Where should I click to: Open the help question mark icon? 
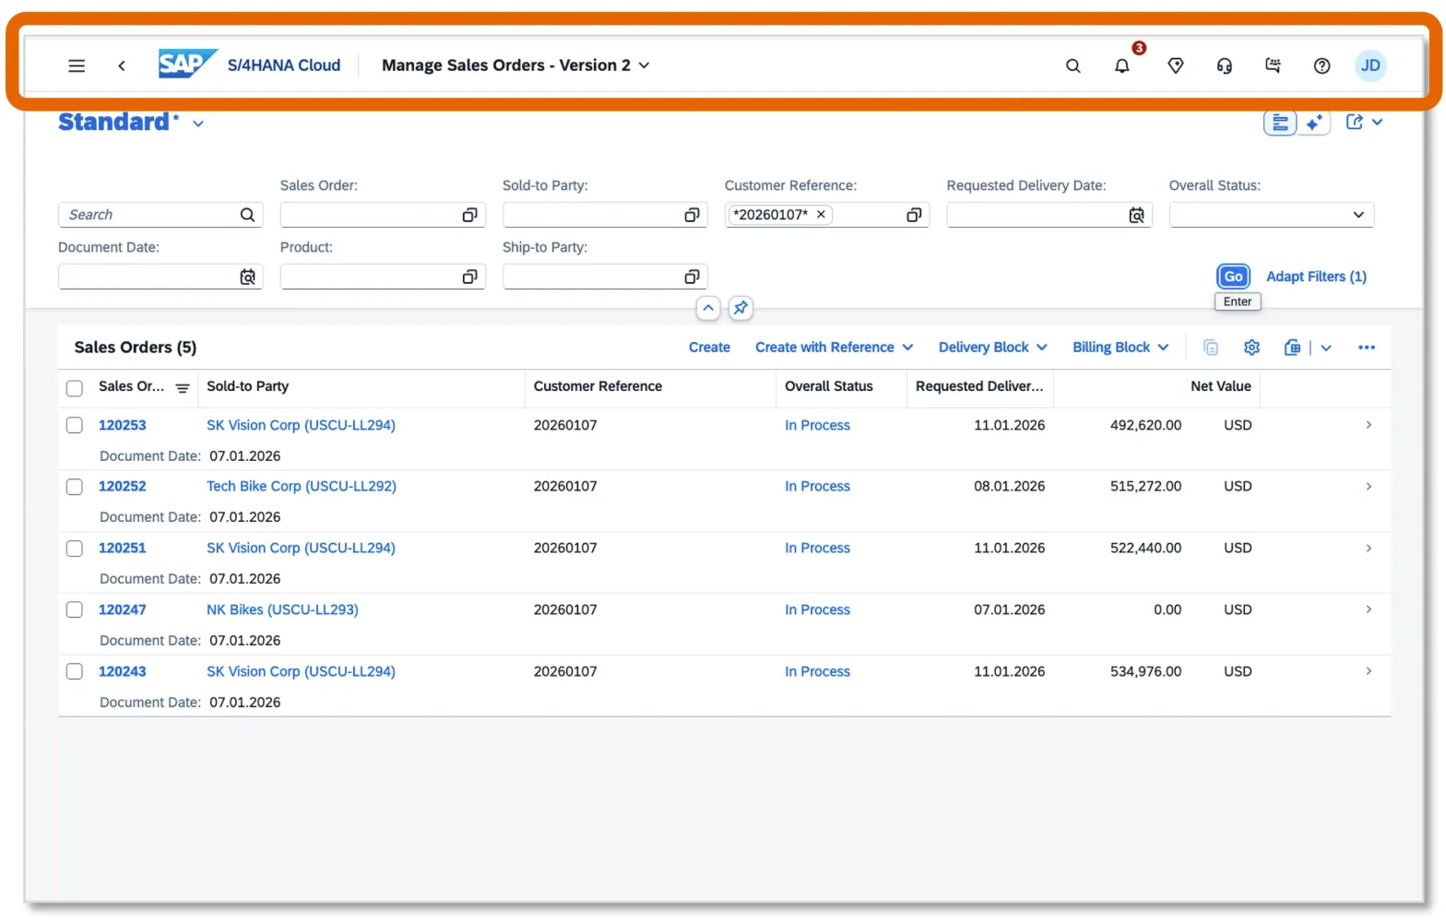pos(1322,65)
